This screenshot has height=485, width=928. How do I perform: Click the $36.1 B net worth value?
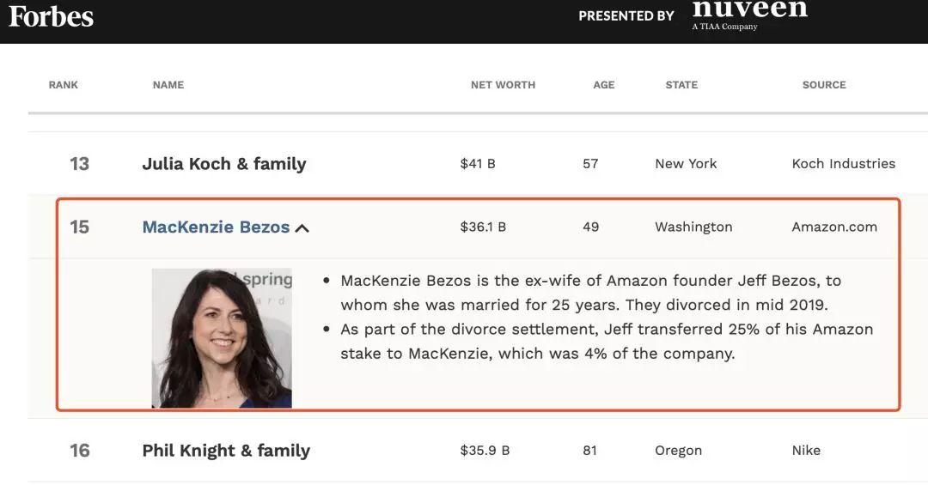click(483, 227)
